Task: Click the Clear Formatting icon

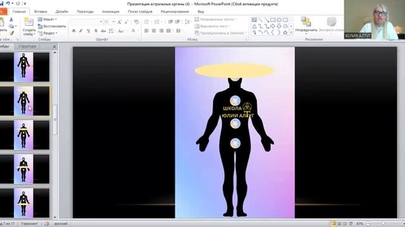Action: (x=137, y=22)
